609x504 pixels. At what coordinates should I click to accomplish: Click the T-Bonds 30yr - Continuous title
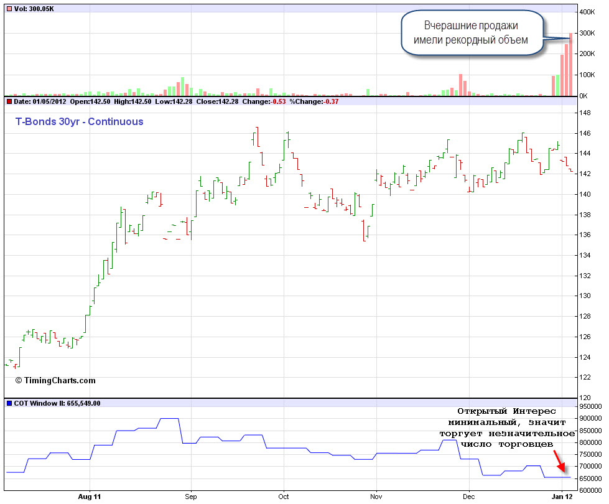point(79,122)
